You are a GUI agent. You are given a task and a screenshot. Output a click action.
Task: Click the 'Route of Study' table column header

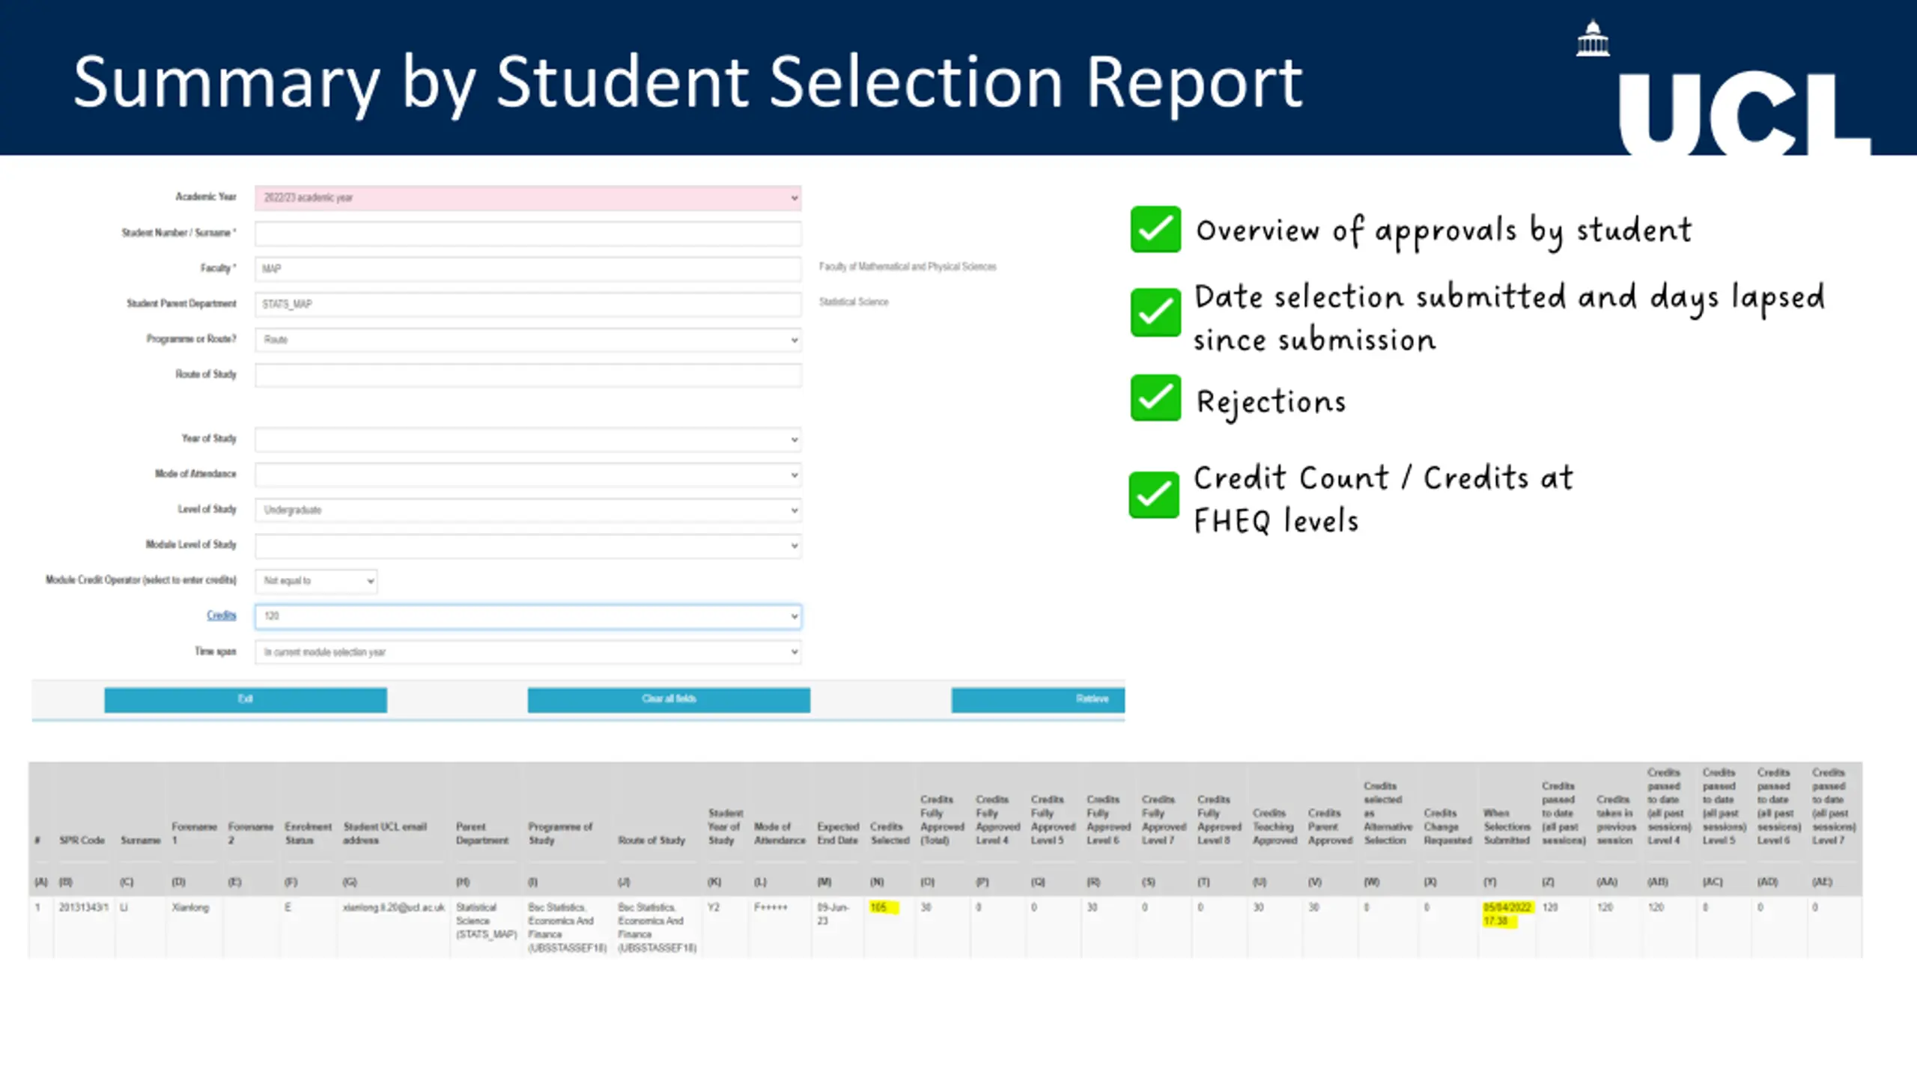651,841
